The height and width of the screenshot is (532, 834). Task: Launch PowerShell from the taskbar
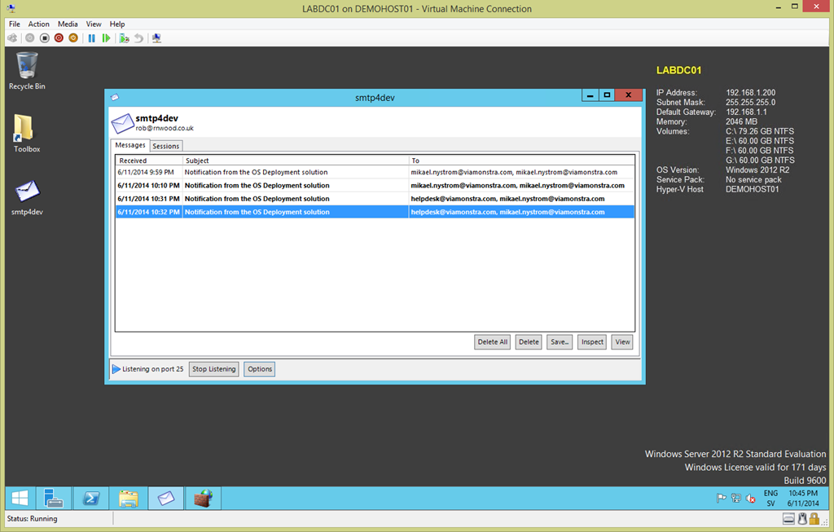point(92,498)
